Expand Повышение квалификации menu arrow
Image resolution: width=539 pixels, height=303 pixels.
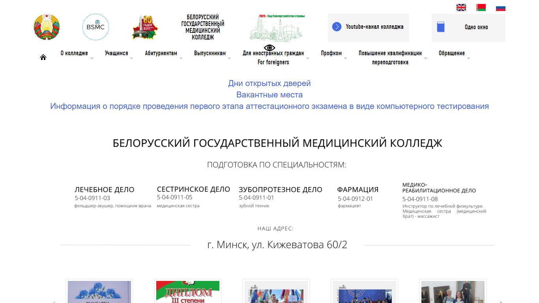point(425,58)
